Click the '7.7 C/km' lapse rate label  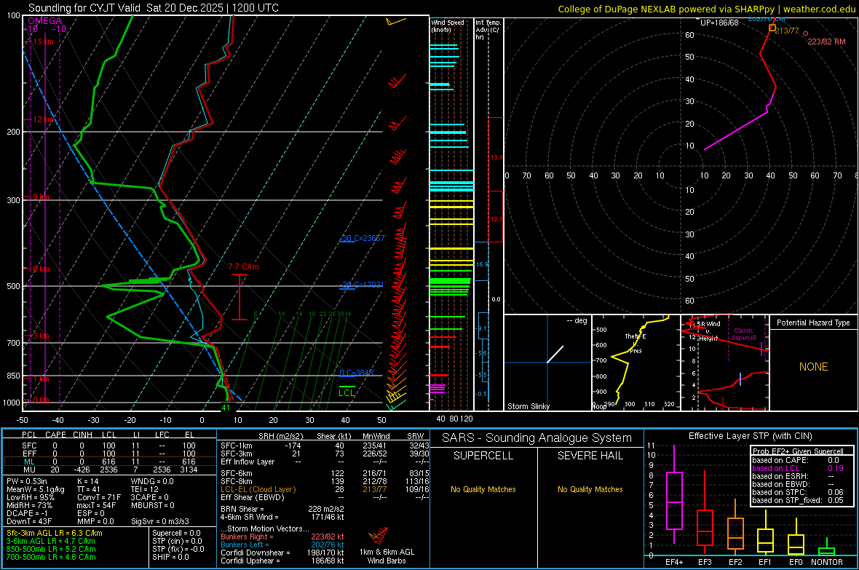pyautogui.click(x=243, y=267)
